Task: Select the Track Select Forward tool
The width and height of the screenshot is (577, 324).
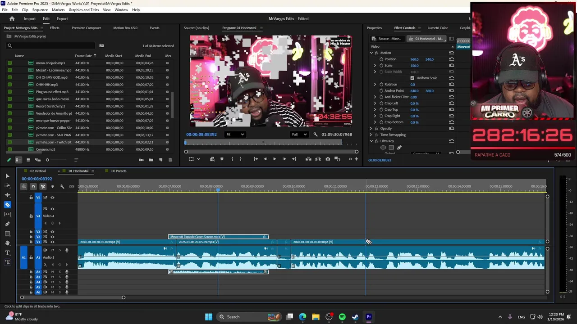Action: [7, 185]
